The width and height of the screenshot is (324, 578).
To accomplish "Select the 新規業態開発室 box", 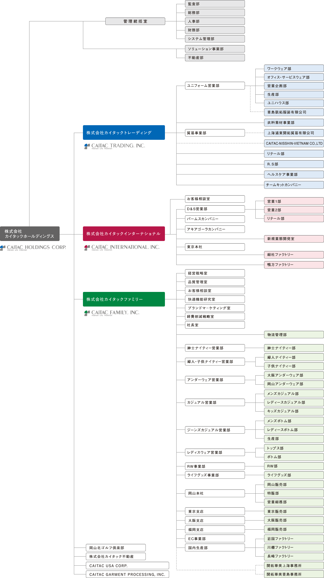I will [294, 239].
